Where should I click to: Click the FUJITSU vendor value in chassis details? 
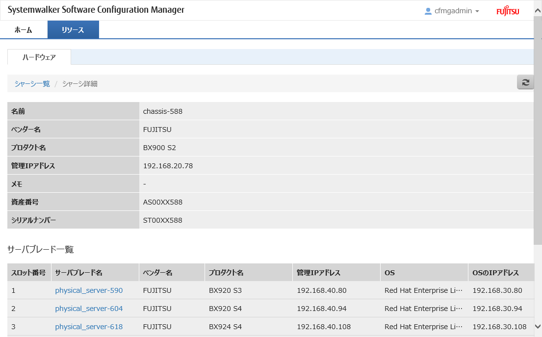coord(157,130)
